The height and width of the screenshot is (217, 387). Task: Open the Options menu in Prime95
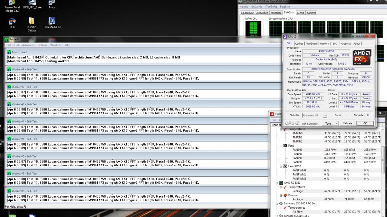[42, 45]
